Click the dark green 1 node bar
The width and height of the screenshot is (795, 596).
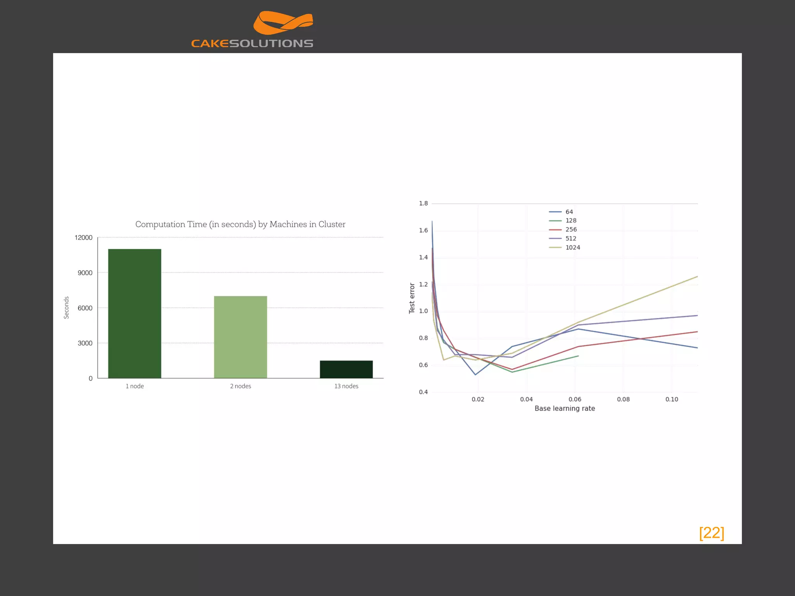[x=134, y=313]
